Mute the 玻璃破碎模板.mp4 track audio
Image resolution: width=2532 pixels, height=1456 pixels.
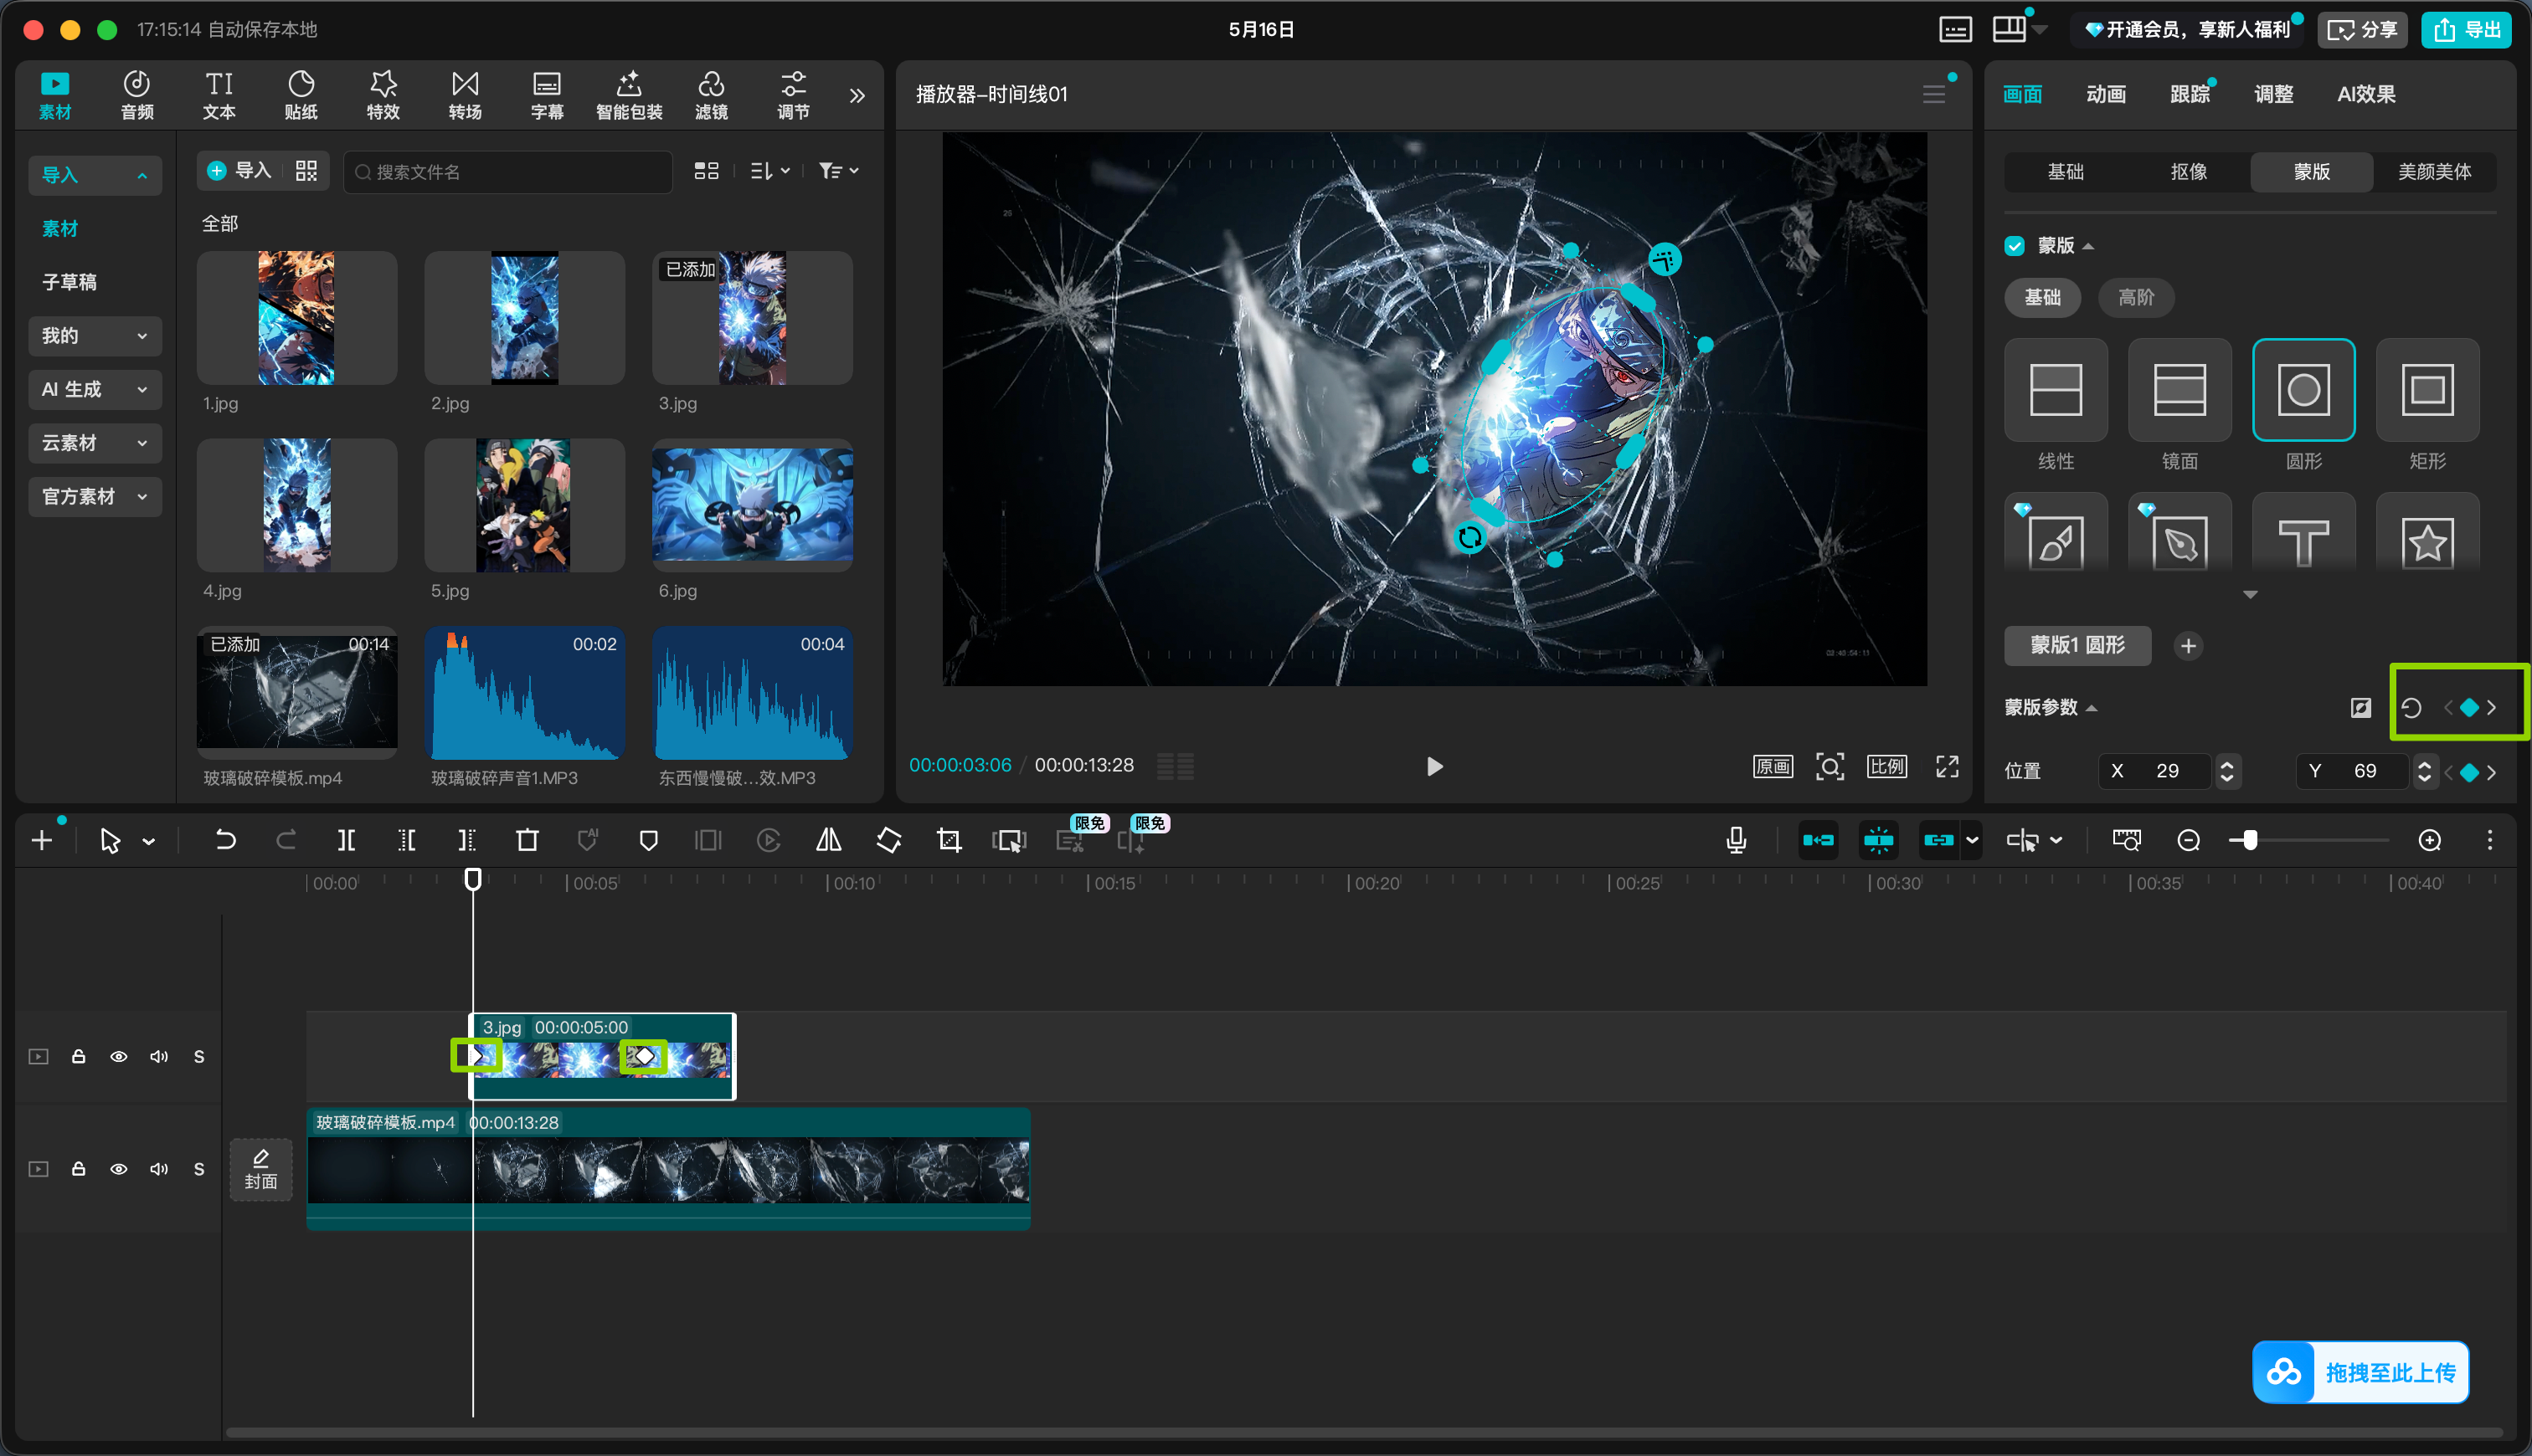click(159, 1169)
